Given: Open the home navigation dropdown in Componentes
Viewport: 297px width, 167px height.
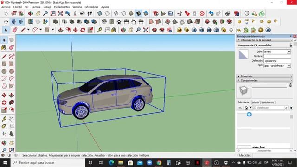Looking at the screenshot, I should coord(251,108).
